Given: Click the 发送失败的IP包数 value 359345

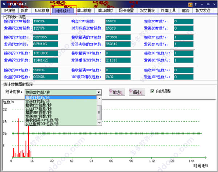Looking at the screenshot, I should [118, 44].
